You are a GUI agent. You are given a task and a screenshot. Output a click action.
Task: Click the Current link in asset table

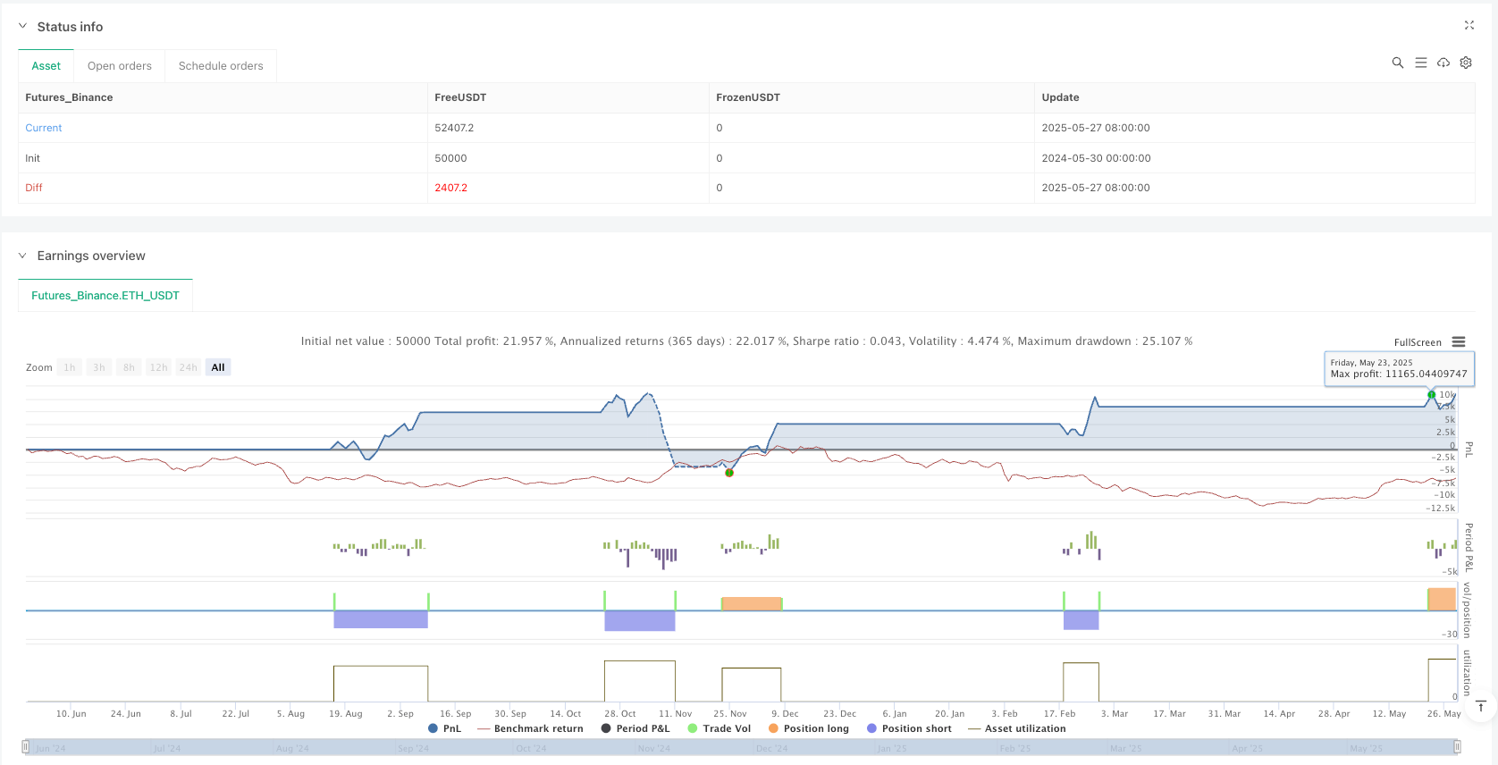coord(44,128)
